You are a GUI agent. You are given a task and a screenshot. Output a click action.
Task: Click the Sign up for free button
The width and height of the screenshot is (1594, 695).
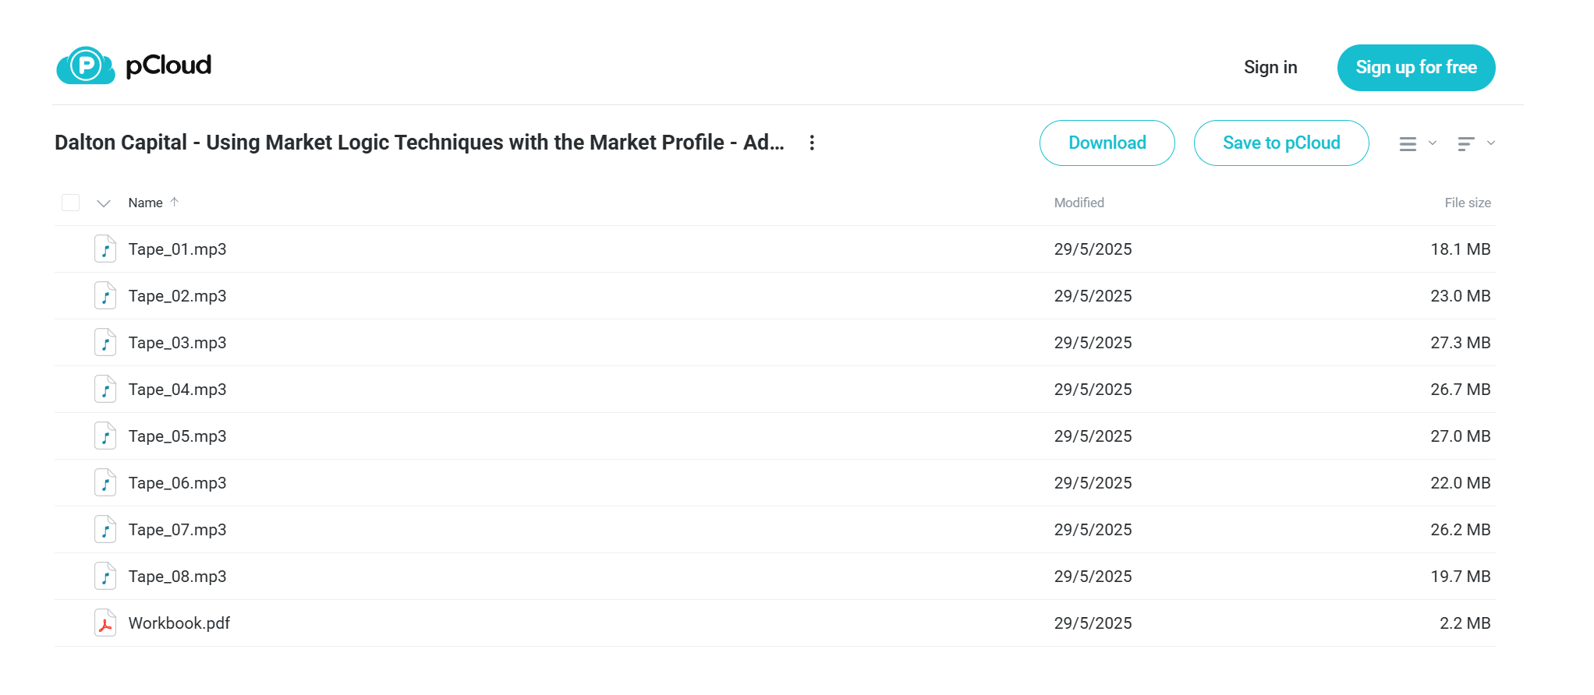1416,68
